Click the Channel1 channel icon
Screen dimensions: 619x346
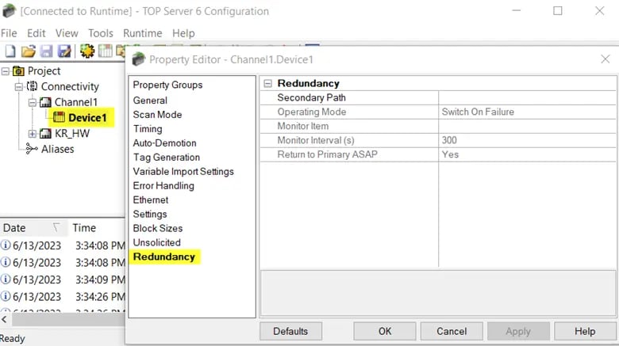pos(45,102)
